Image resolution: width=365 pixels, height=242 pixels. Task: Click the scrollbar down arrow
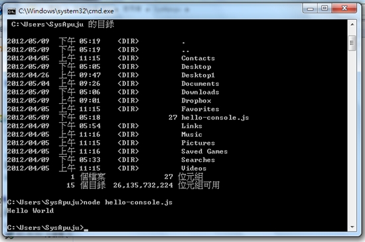point(352,227)
